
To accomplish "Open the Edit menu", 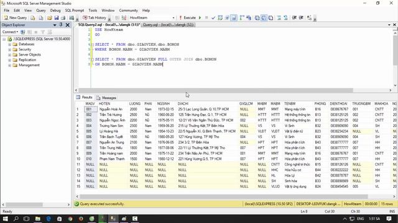I will pos(17,11).
